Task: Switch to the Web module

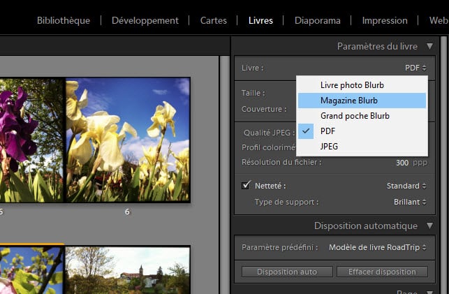Action: [439, 21]
